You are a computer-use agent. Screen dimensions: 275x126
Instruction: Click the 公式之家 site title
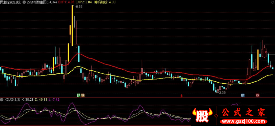pyautogui.click(x=243, y=113)
